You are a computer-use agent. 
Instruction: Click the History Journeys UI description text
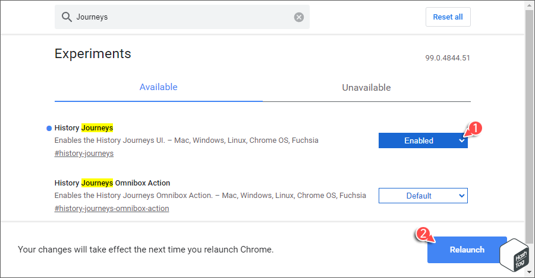(186, 140)
